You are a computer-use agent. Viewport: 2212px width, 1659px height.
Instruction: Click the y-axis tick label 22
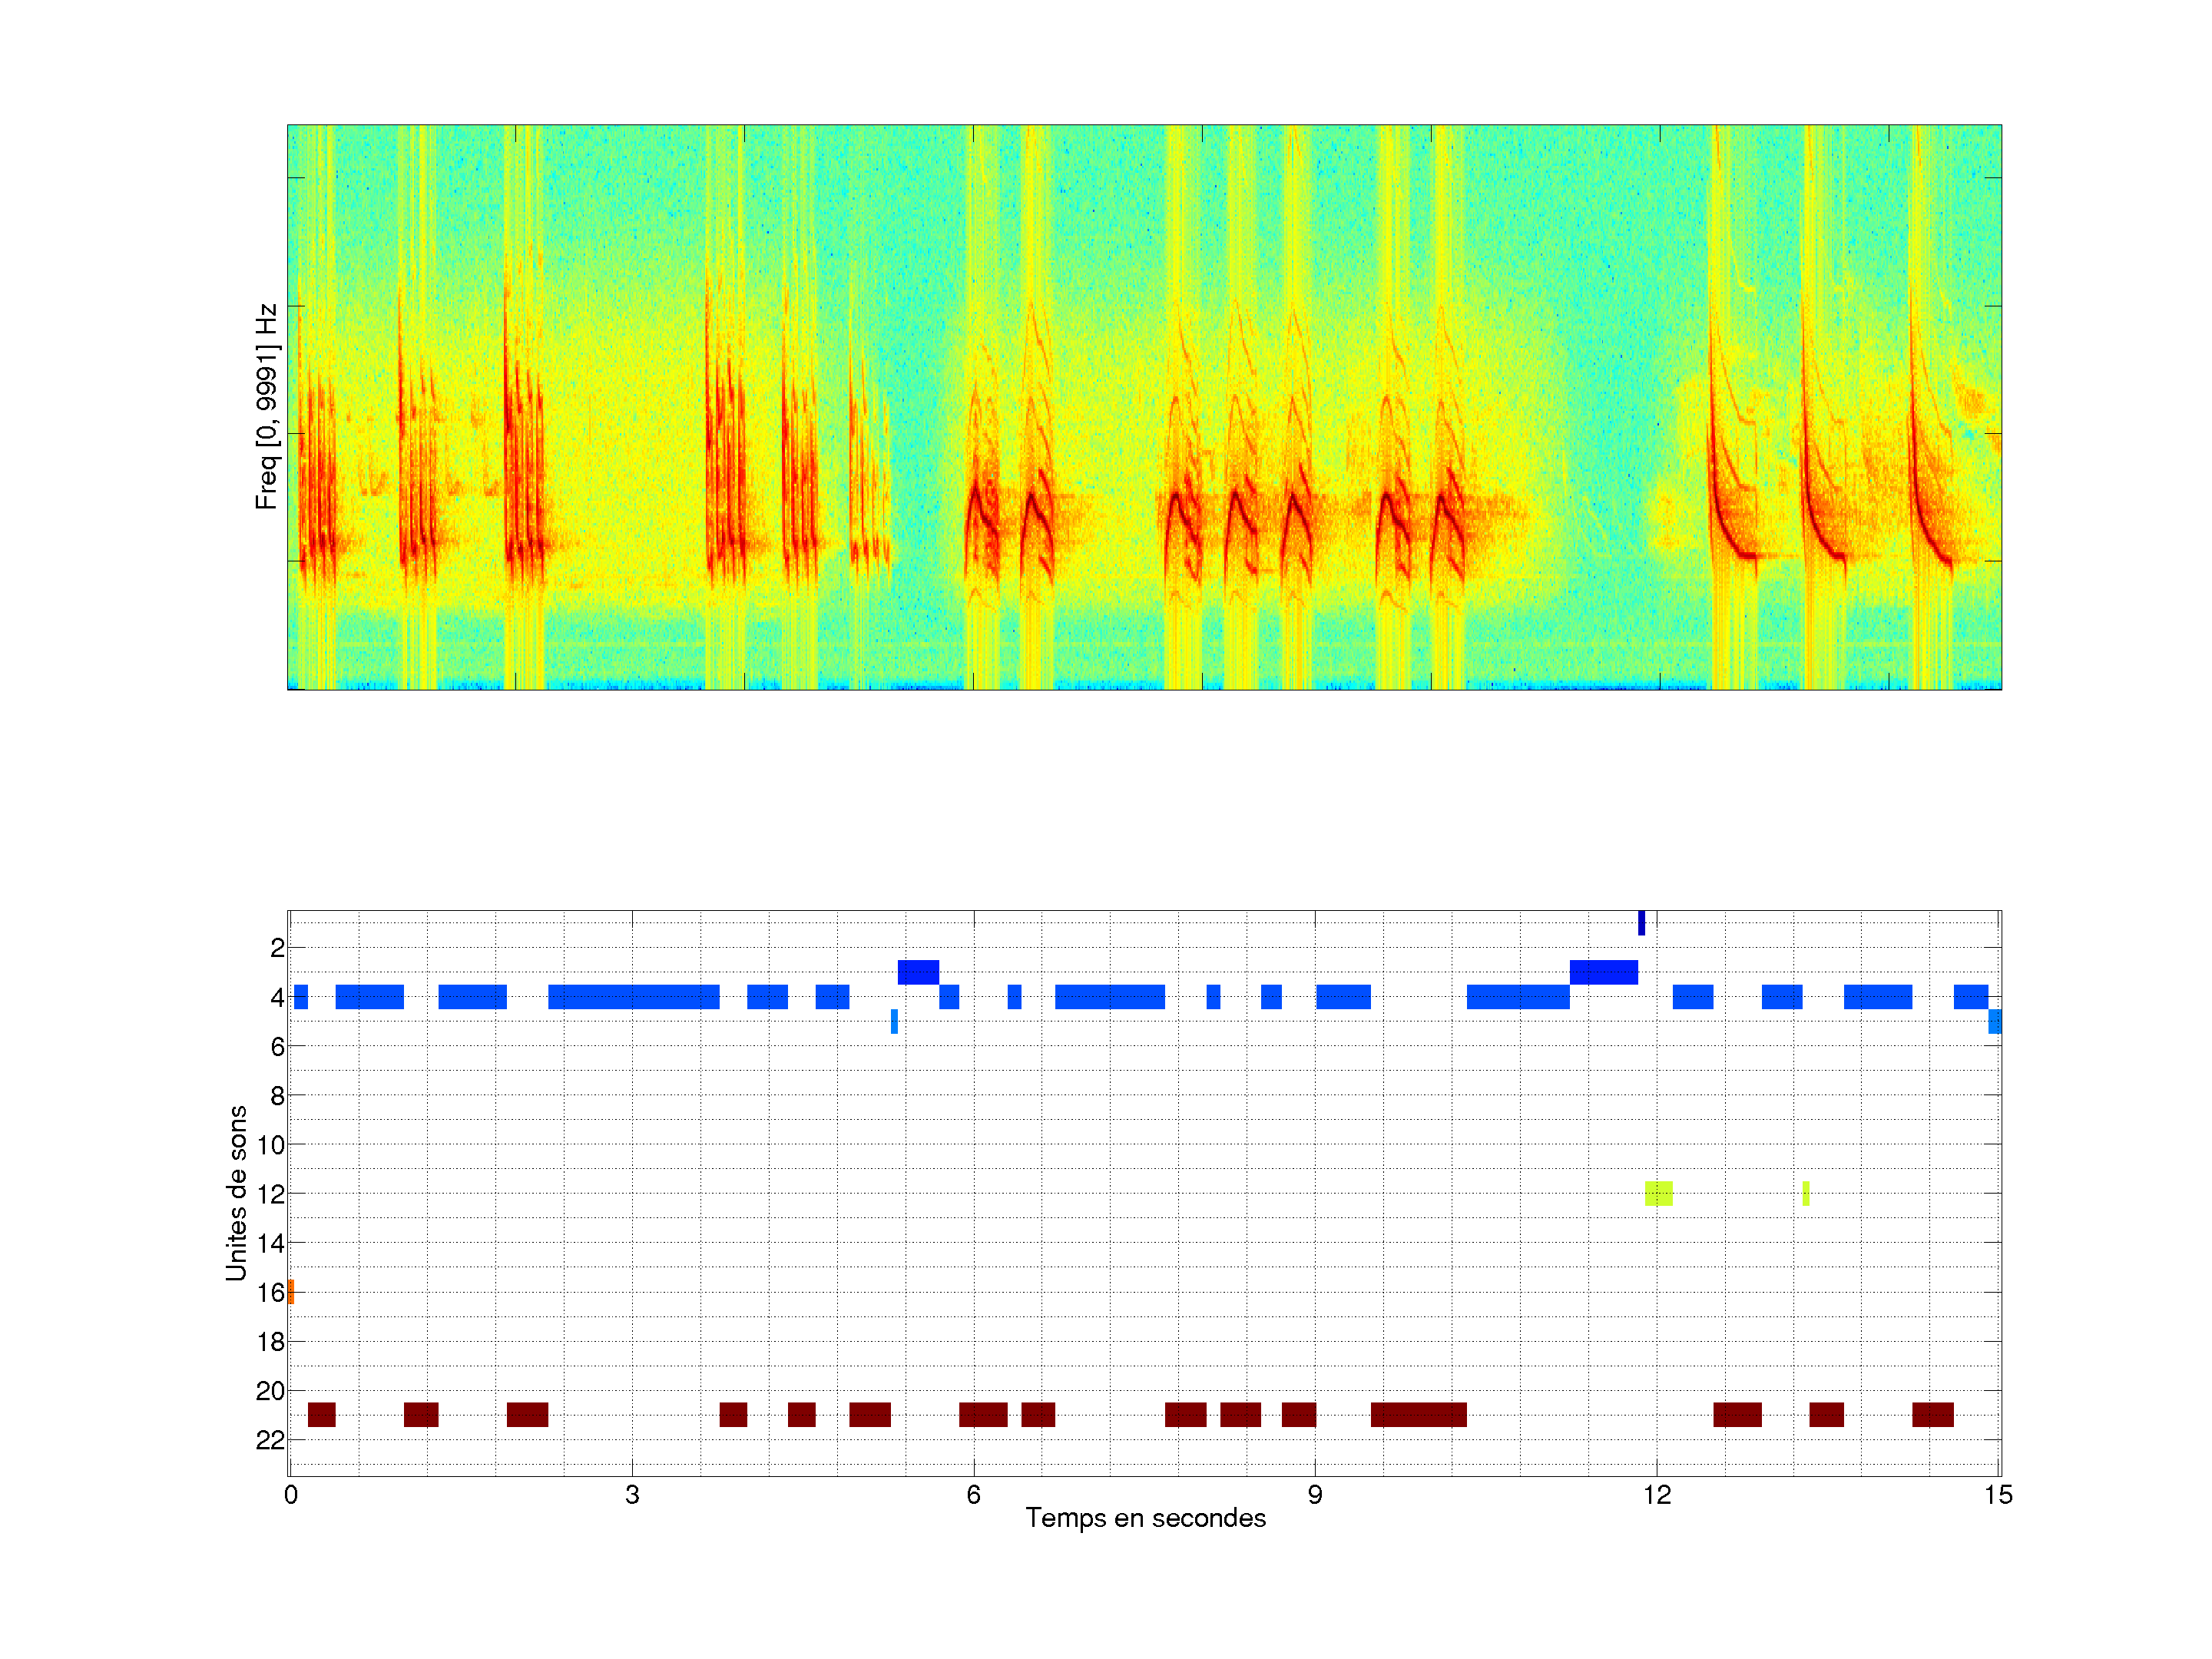270,1440
